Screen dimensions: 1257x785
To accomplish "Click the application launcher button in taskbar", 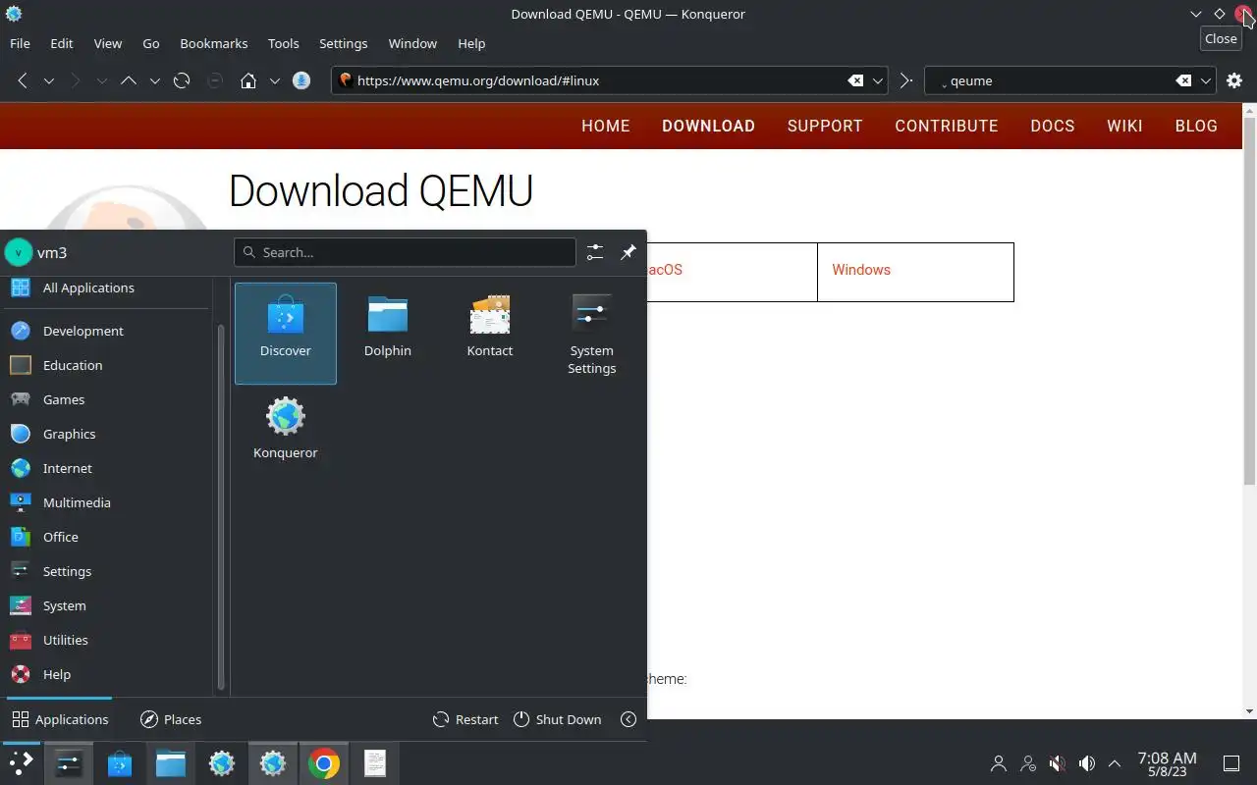I will (22, 763).
